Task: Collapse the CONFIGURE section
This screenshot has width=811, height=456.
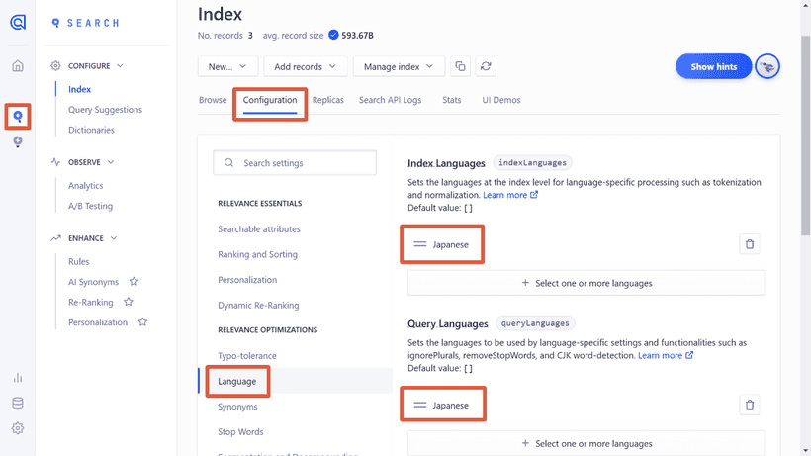Action: pos(120,66)
